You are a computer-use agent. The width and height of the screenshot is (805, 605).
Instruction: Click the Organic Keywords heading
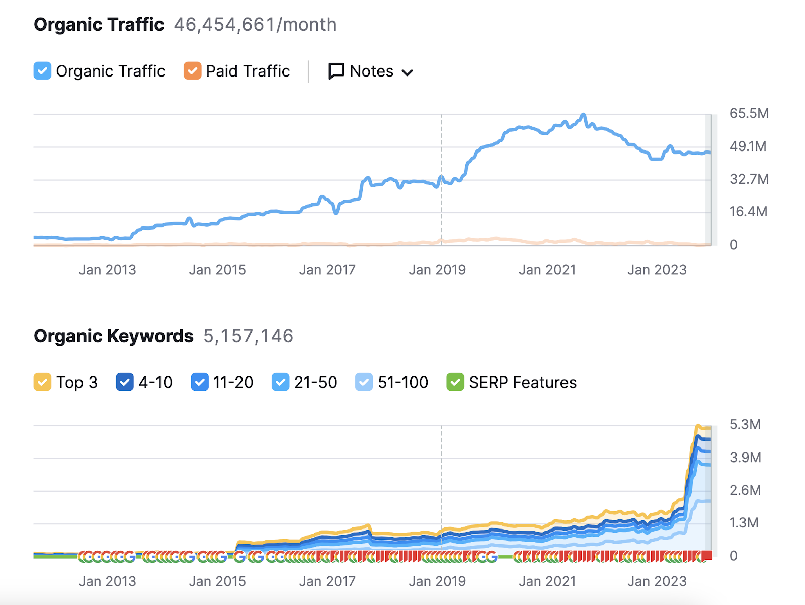pos(114,336)
